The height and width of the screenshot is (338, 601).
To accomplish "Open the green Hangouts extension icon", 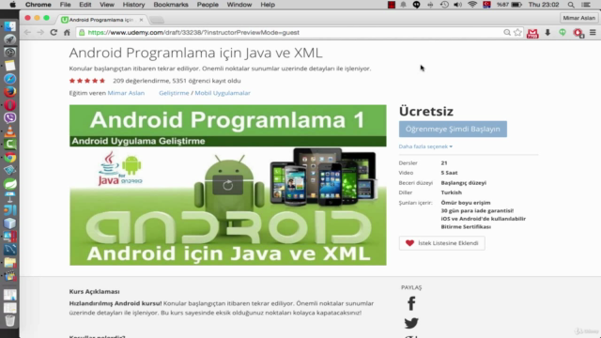I will click(x=562, y=33).
